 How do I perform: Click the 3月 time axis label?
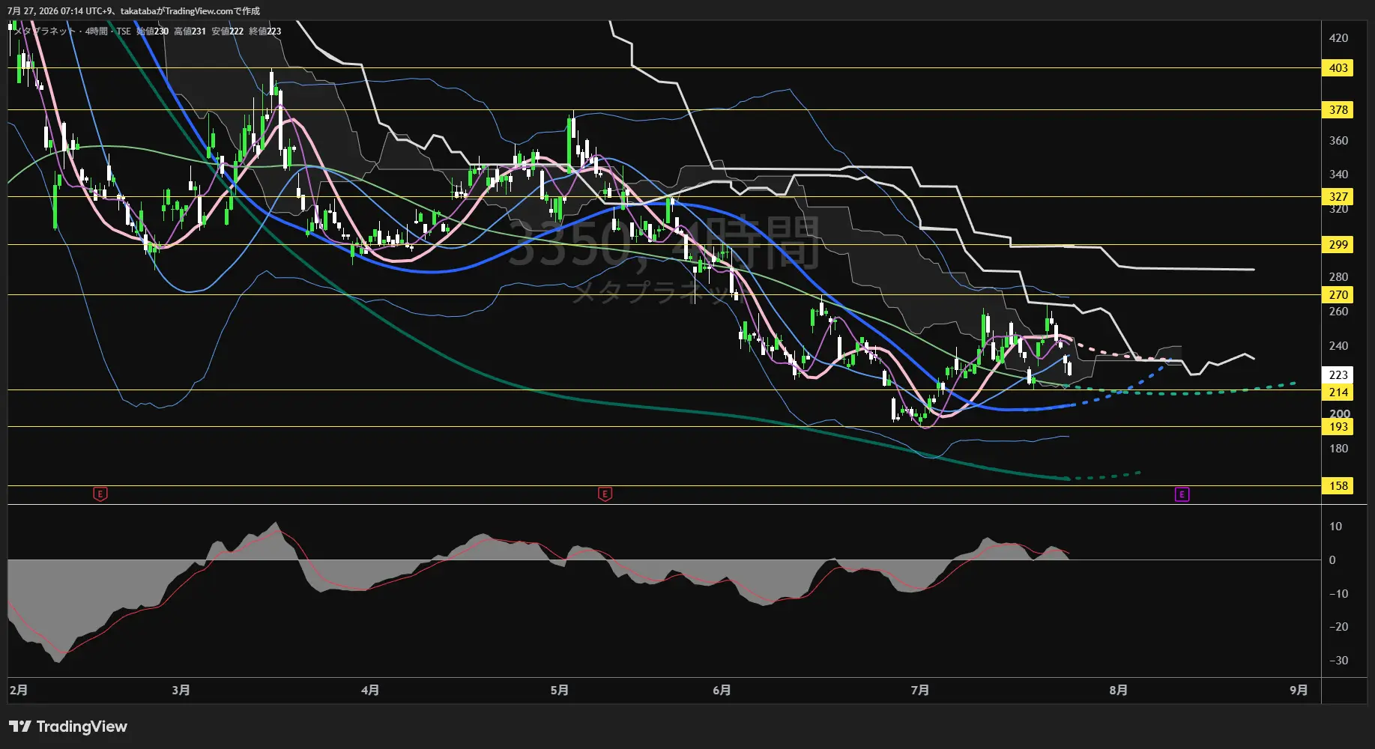click(181, 690)
